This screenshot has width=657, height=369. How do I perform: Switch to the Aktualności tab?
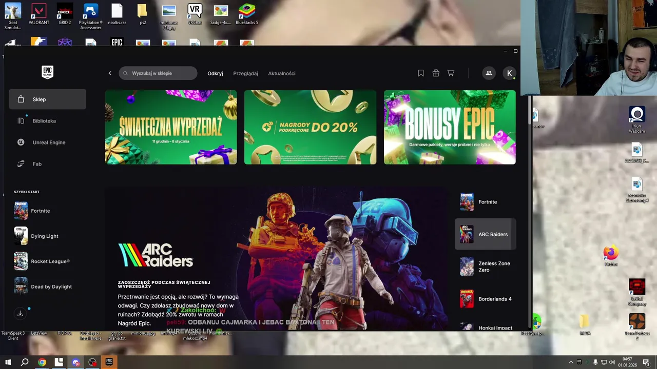[x=281, y=73]
